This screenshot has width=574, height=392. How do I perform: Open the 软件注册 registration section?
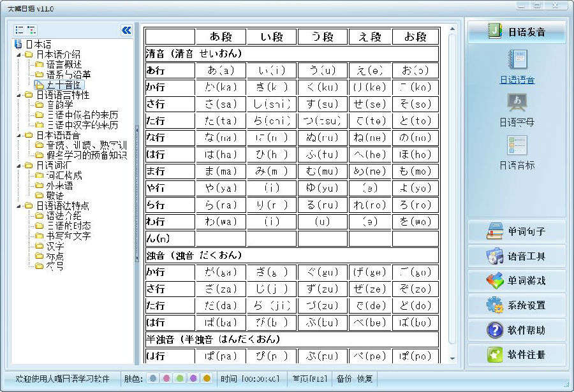[517, 354]
